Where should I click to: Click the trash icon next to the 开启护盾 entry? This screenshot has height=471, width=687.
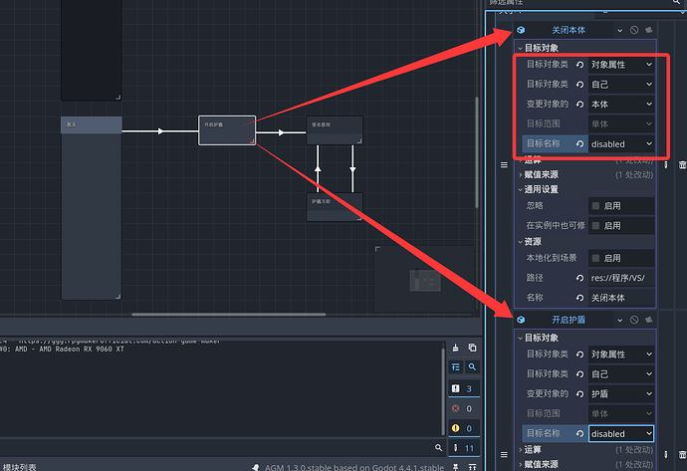tap(682, 454)
